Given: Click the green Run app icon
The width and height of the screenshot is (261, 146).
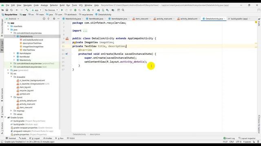Looking at the screenshot, I should (x=62, y=10).
